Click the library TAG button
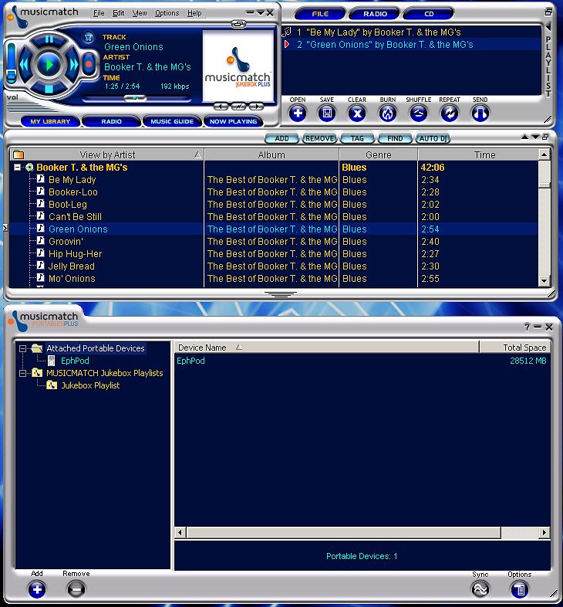This screenshot has height=607, width=563. coord(357,138)
